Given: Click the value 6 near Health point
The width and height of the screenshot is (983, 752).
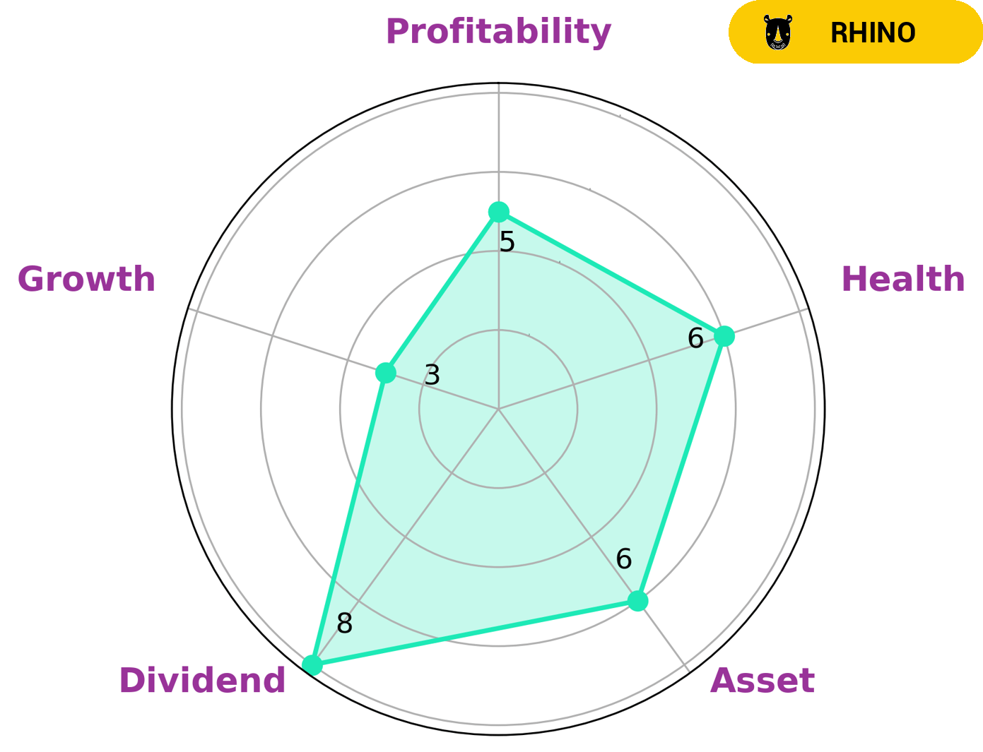Looking at the screenshot, I should click(x=695, y=339).
